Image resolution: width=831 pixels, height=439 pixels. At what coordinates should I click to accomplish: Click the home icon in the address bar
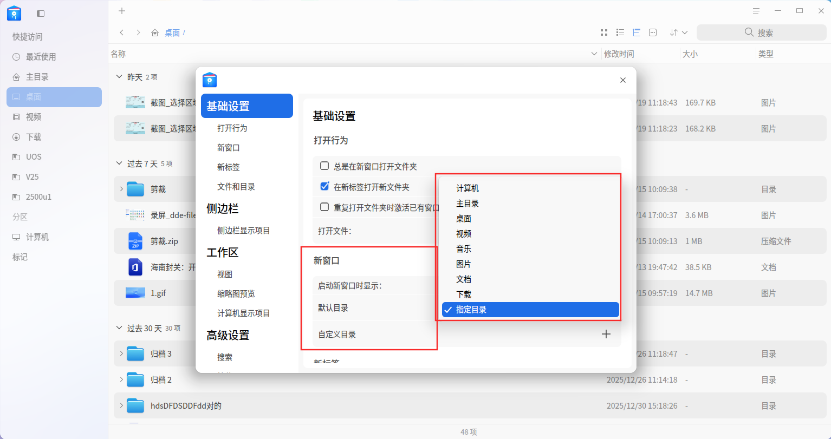pyautogui.click(x=155, y=32)
